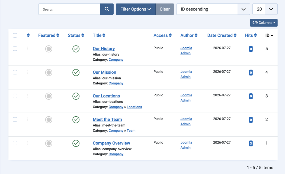Click published status icon of Meet the Team
Screen dimensions: 285x174
point(76,120)
